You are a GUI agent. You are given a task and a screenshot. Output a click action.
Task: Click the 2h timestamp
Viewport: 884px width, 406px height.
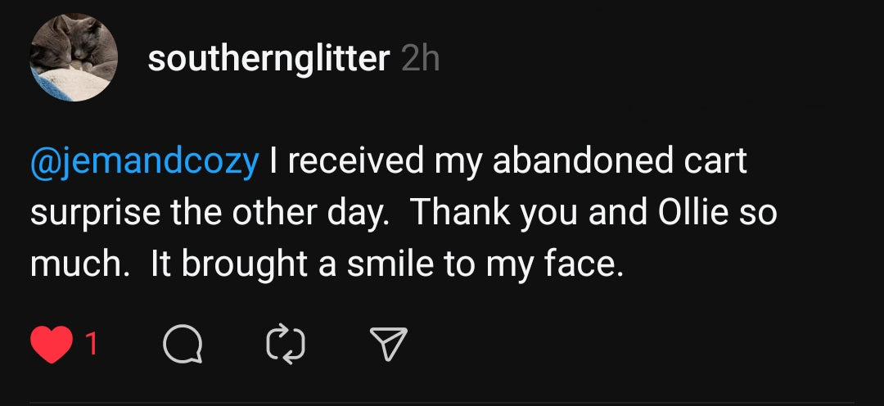pos(421,59)
